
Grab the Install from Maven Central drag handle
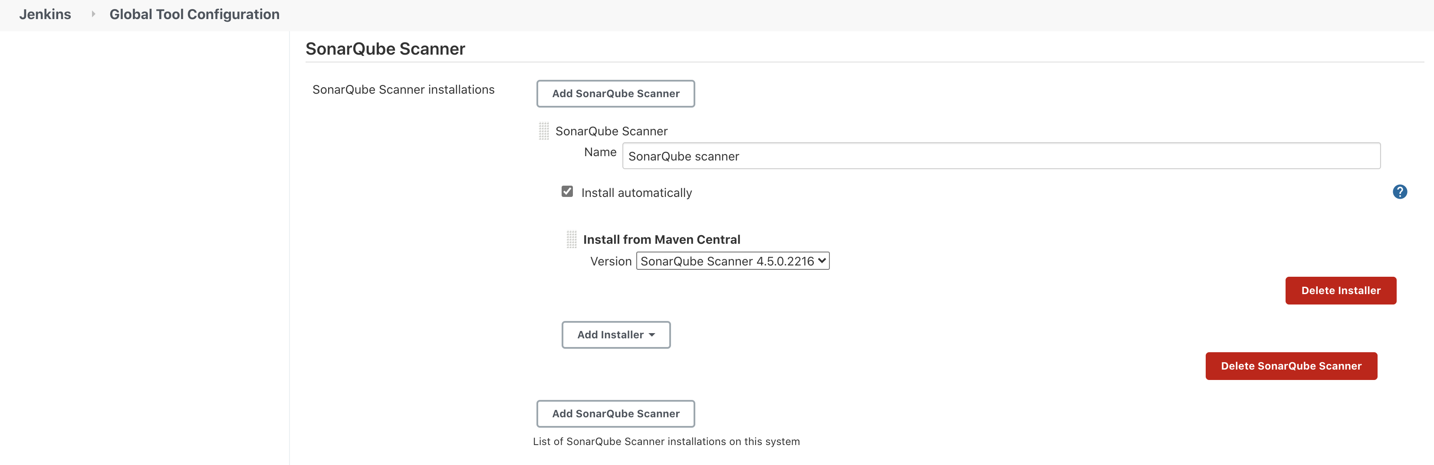click(x=572, y=240)
